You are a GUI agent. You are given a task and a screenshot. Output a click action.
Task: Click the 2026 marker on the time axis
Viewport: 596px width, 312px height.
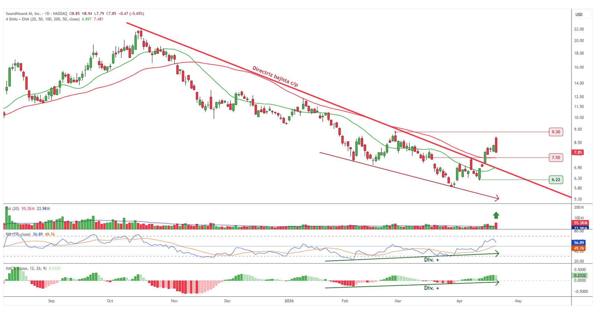point(289,301)
